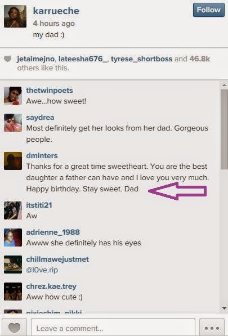Image resolution: width=228 pixels, height=336 pixels.
Task: Open the three-dots more options button
Action: point(212,328)
